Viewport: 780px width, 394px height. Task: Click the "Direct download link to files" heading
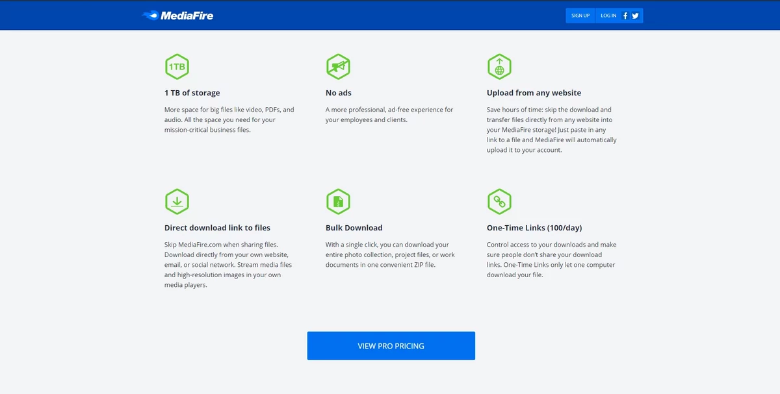click(x=217, y=228)
